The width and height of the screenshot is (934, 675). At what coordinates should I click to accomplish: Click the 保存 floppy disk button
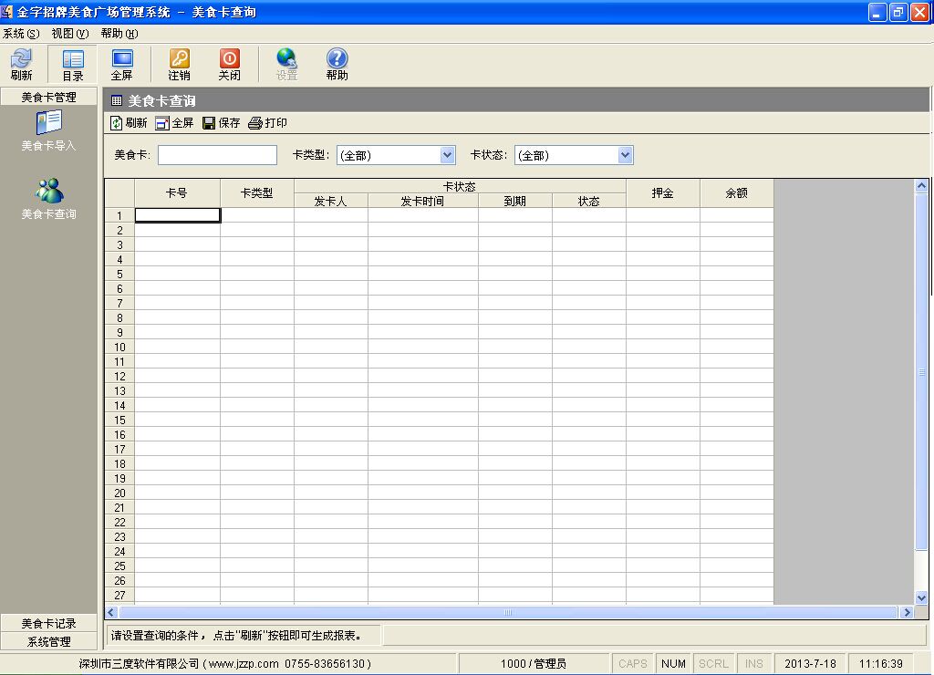(x=221, y=123)
